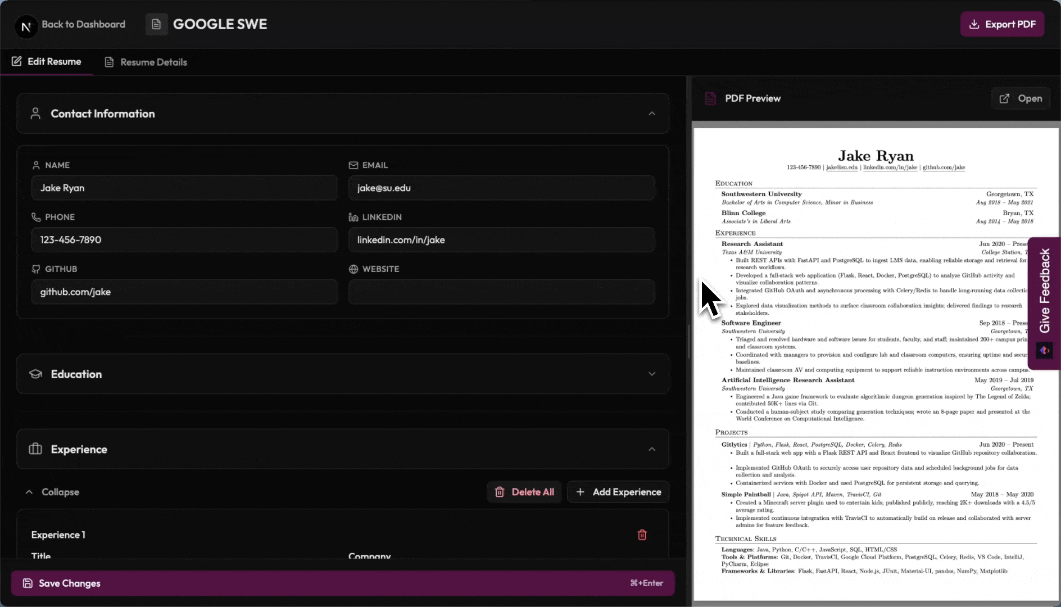
Task: Click the Save Changes bar at the bottom
Action: pyautogui.click(x=343, y=583)
